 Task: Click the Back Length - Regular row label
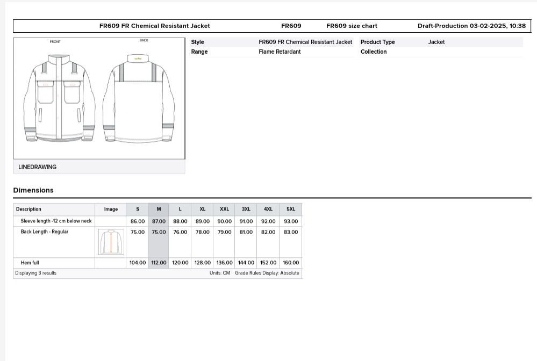tap(45, 232)
